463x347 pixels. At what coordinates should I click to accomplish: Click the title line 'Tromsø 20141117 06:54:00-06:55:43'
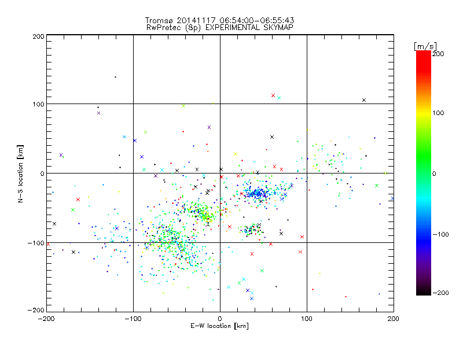(x=219, y=20)
